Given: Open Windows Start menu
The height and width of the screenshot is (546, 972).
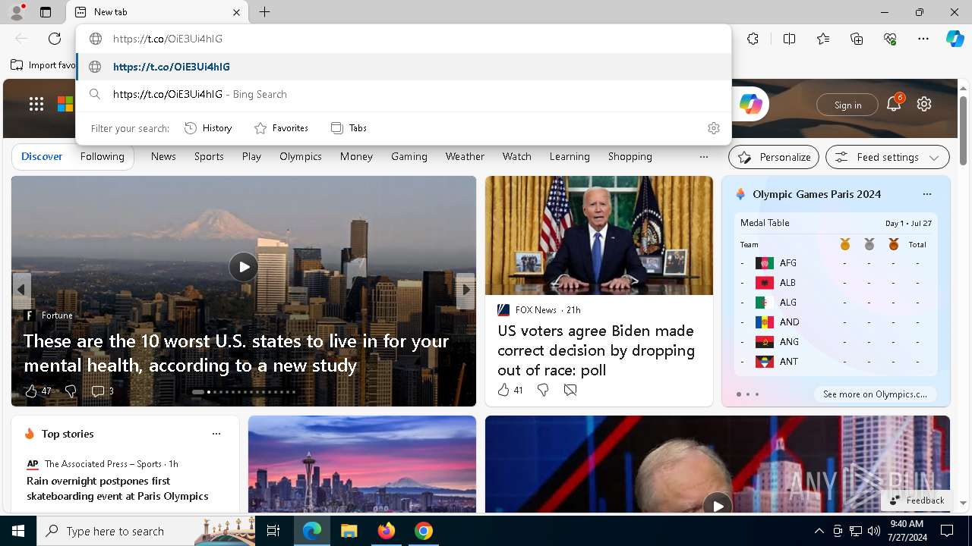Looking at the screenshot, I should (x=18, y=531).
